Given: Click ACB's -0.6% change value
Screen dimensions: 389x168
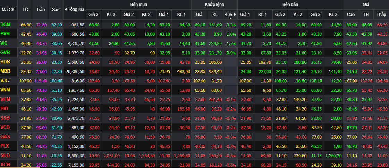Looking at the screenshot, I should pyautogui.click(x=230, y=165).
